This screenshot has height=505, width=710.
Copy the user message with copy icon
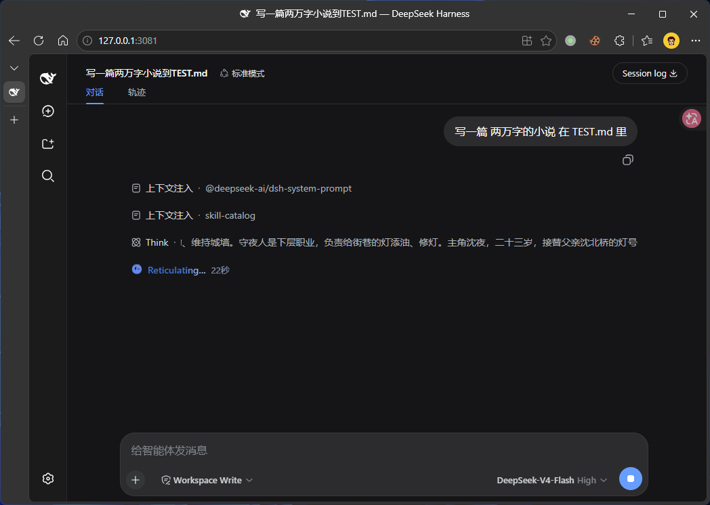pos(627,160)
